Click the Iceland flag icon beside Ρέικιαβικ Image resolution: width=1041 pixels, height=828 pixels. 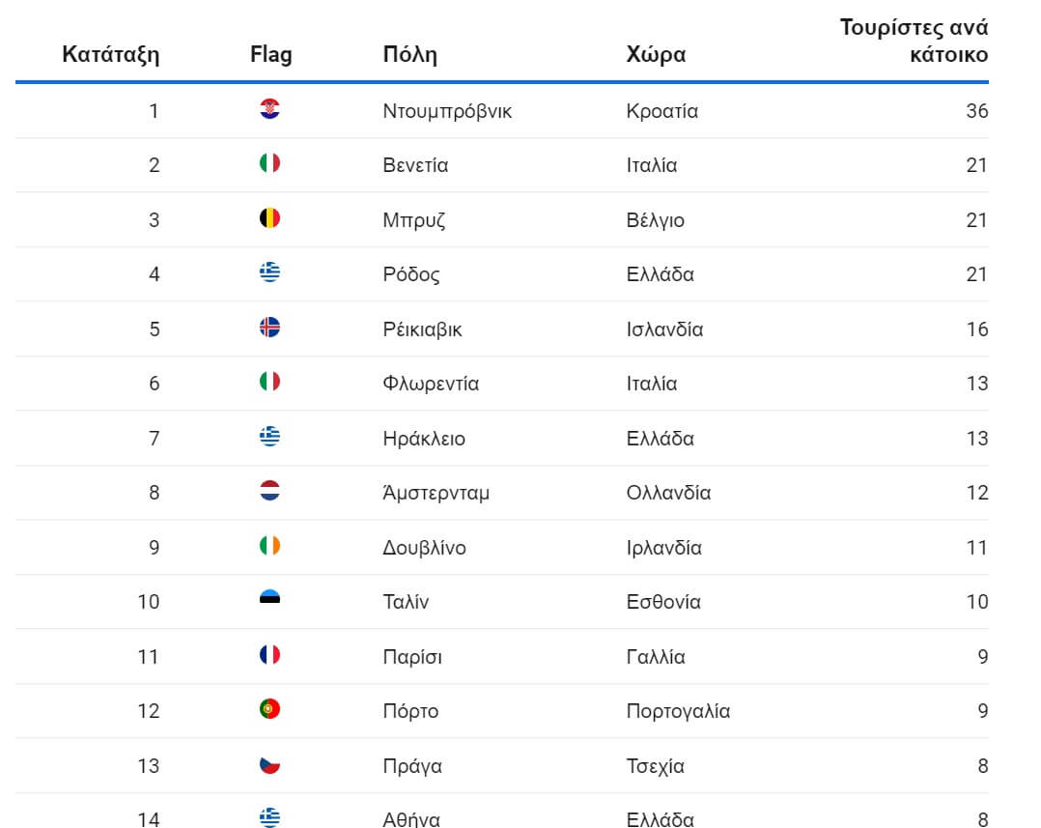270,328
